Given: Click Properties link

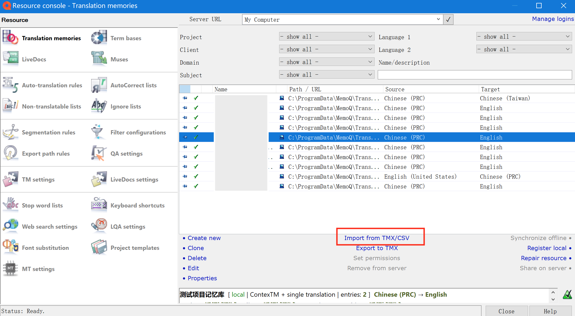Looking at the screenshot, I should [x=202, y=278].
